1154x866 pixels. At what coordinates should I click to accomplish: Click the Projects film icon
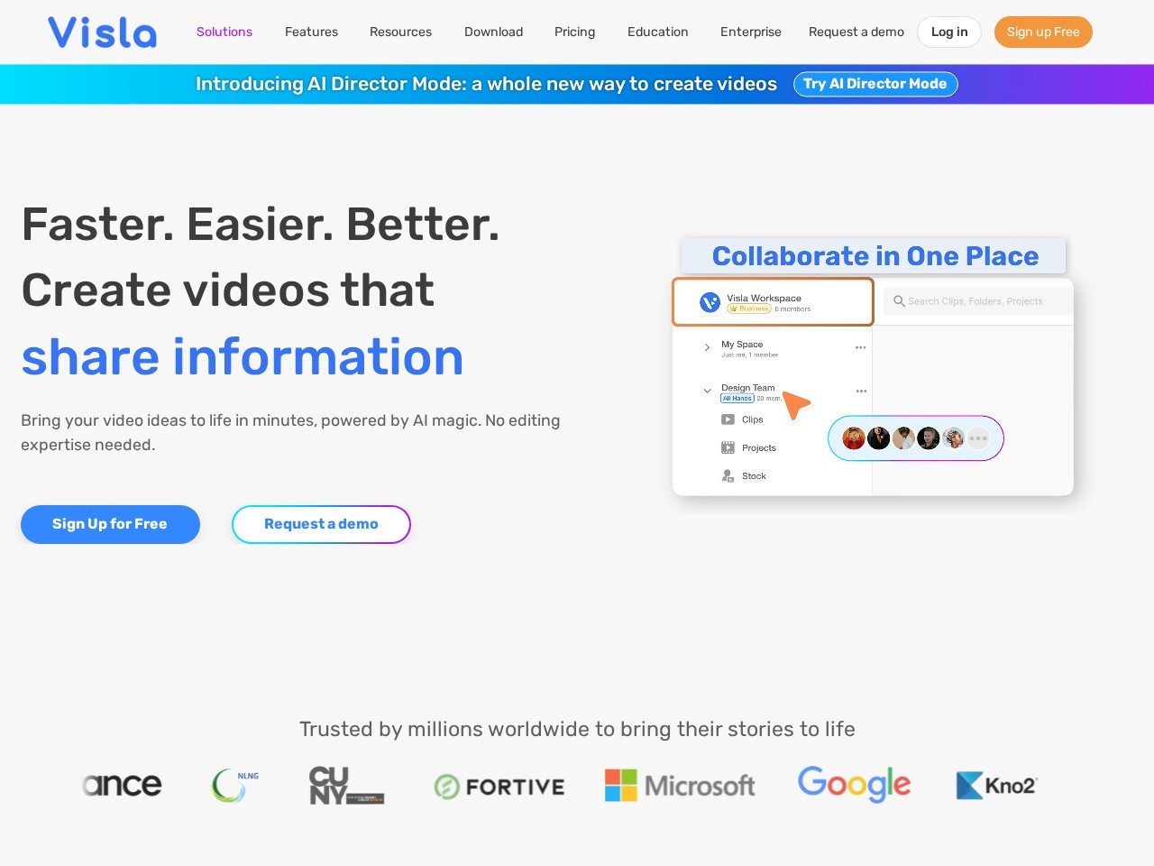click(x=728, y=447)
